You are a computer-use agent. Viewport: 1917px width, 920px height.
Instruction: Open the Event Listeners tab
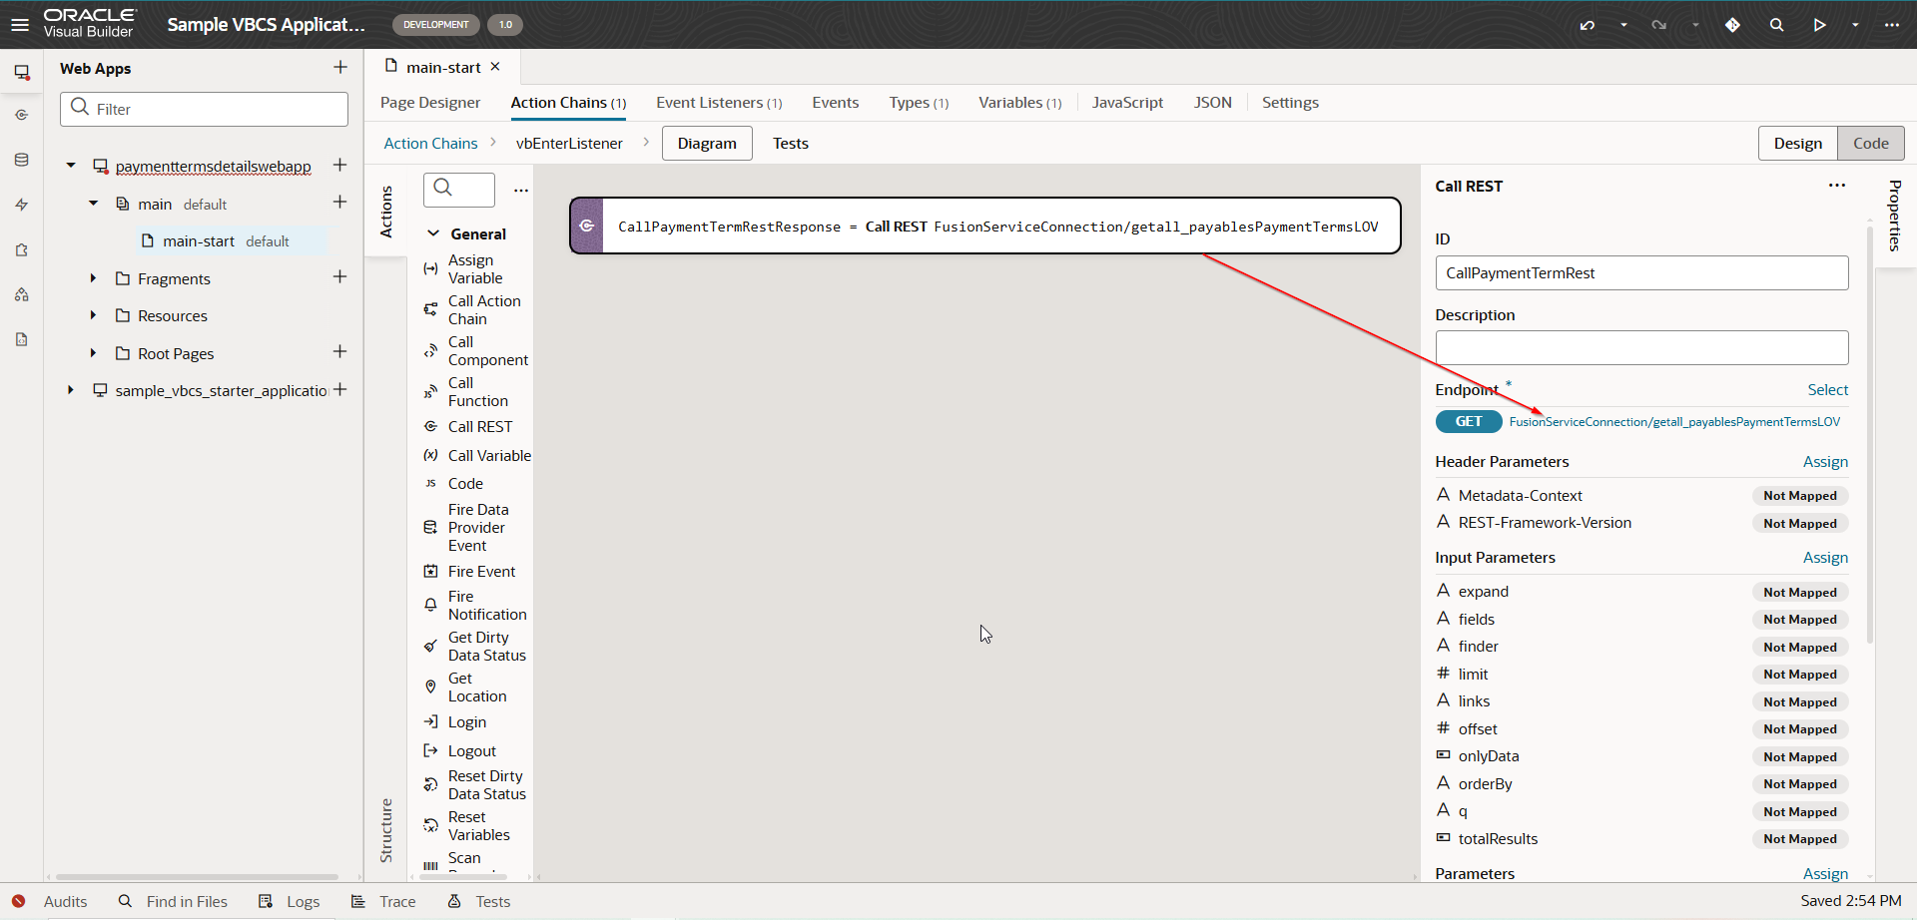[719, 103]
